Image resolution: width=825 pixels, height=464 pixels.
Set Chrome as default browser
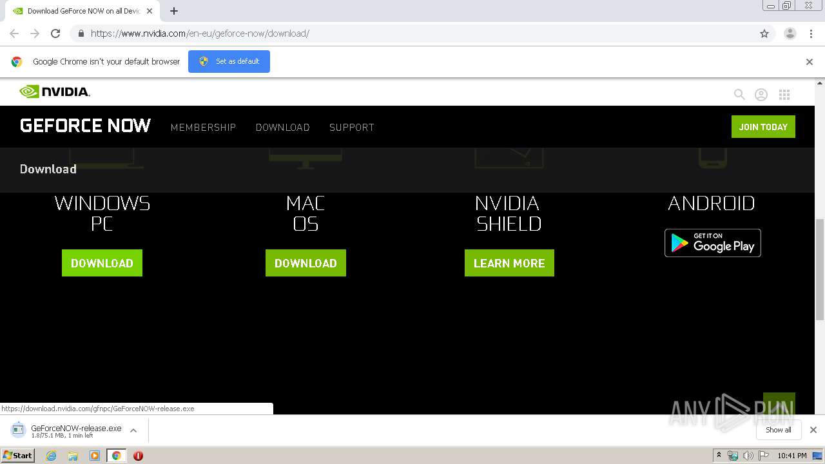229,61
